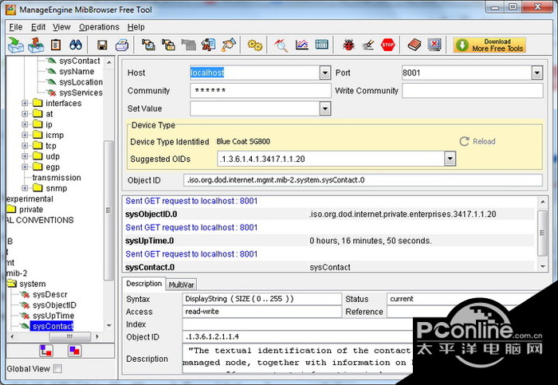The height and width of the screenshot is (385, 558).
Task: Click the Load MIB icon at toolbar start
Action: [16, 45]
